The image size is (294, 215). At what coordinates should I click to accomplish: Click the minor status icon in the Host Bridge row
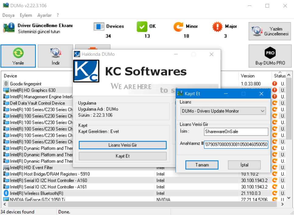pyautogui.click(x=275, y=174)
